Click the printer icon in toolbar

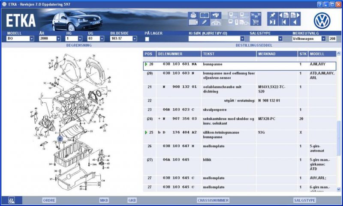(193, 15)
